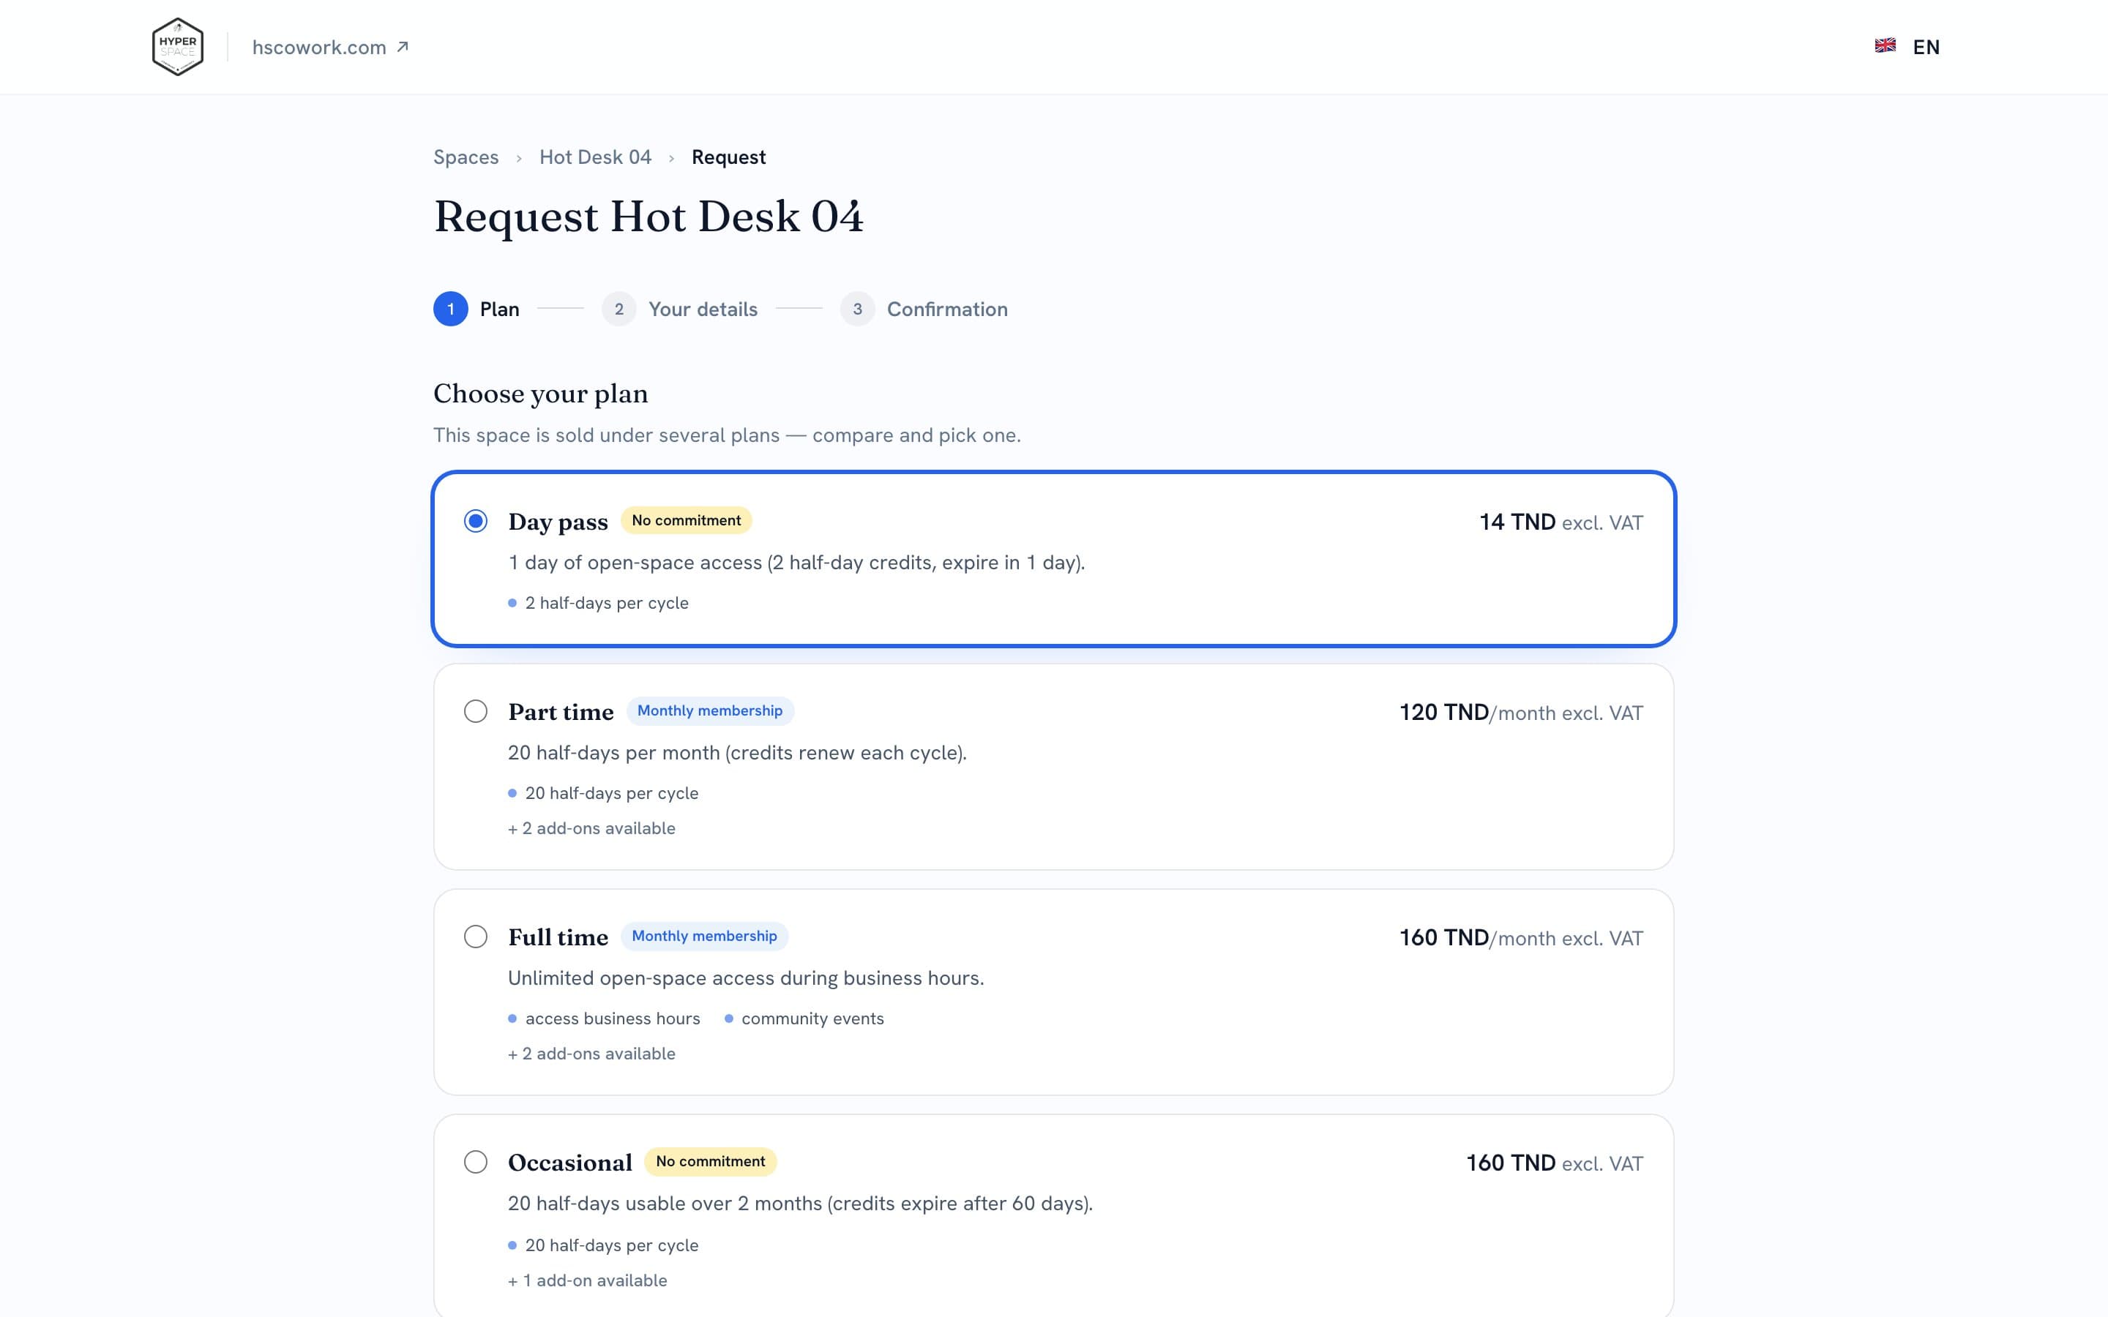2108x1317 pixels.
Task: Click 'access business hours' feature
Action: coord(605,1018)
